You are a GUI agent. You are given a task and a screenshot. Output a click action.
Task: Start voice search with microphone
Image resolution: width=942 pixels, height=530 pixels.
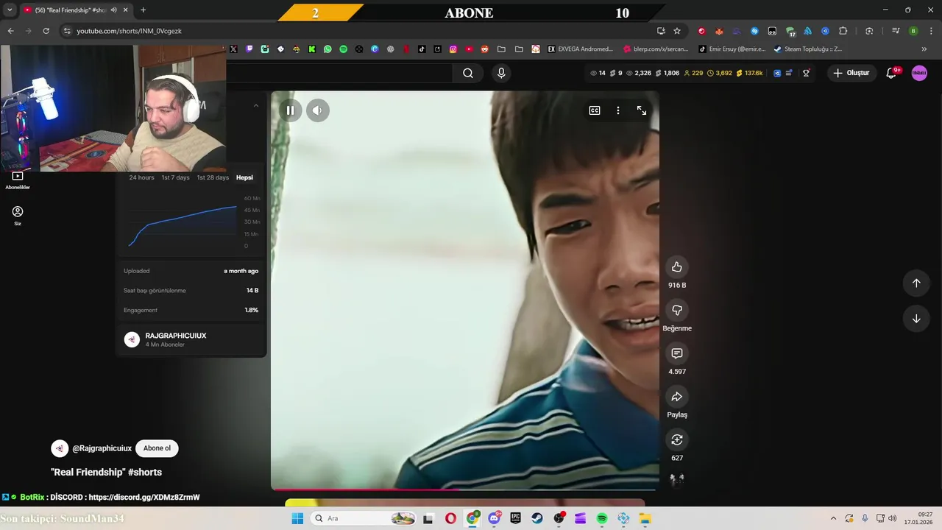pos(501,73)
